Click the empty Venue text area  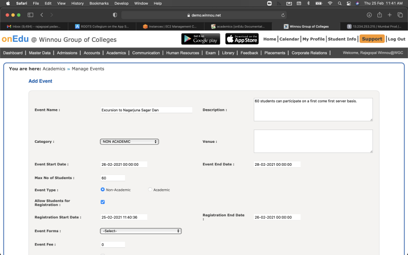pyautogui.click(x=313, y=141)
